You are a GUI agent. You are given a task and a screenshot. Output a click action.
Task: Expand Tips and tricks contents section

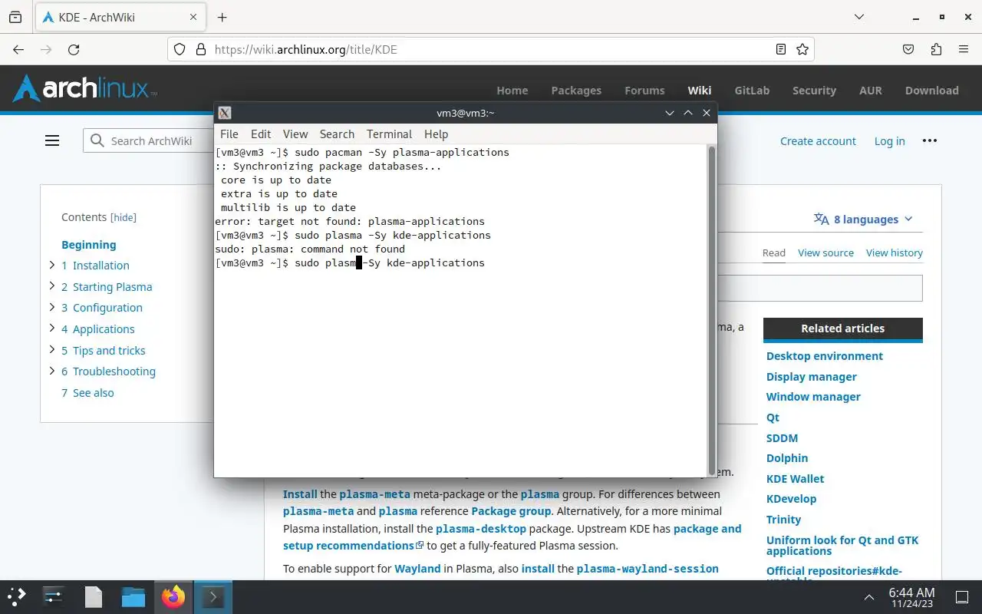coord(52,350)
